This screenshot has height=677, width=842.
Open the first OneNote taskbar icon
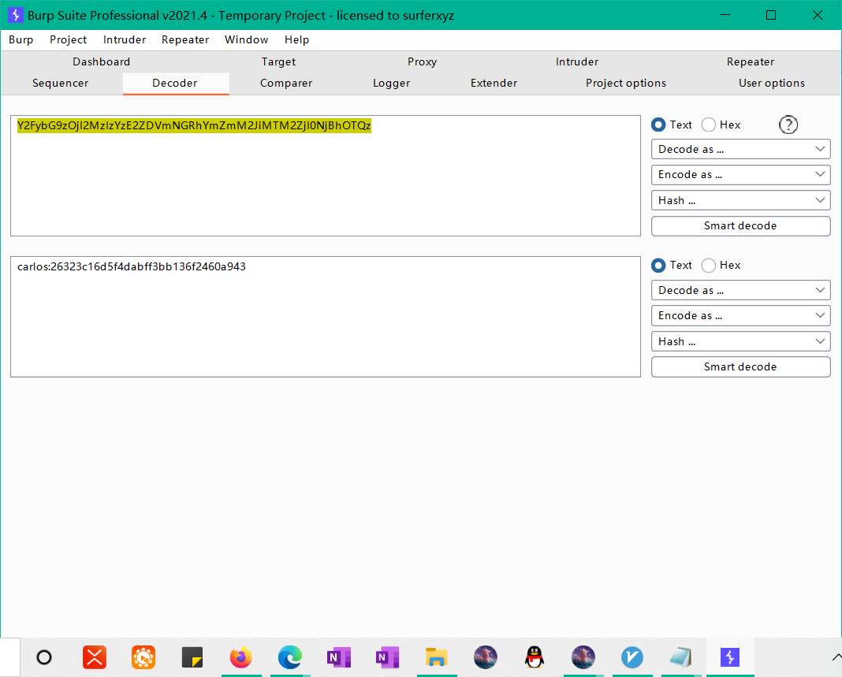coord(339,657)
